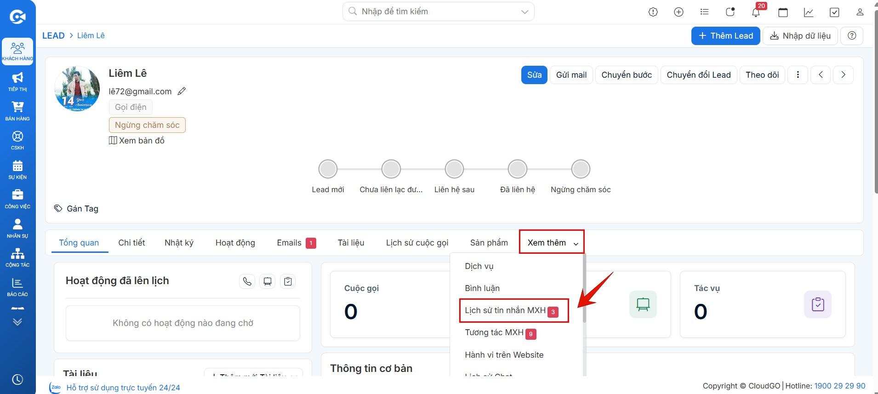Open the notifications bell icon
This screenshot has height=394, width=878.
click(x=756, y=12)
